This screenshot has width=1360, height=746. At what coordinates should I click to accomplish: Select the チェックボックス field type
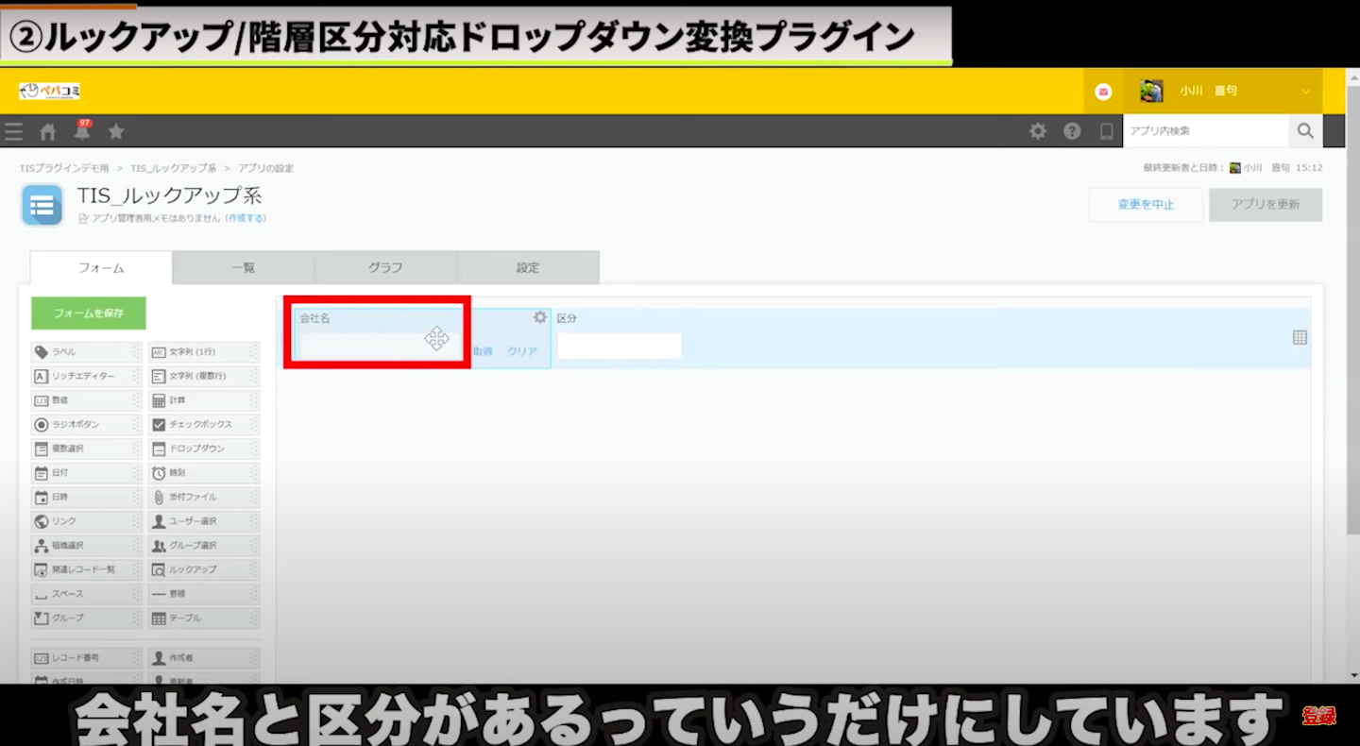203,425
